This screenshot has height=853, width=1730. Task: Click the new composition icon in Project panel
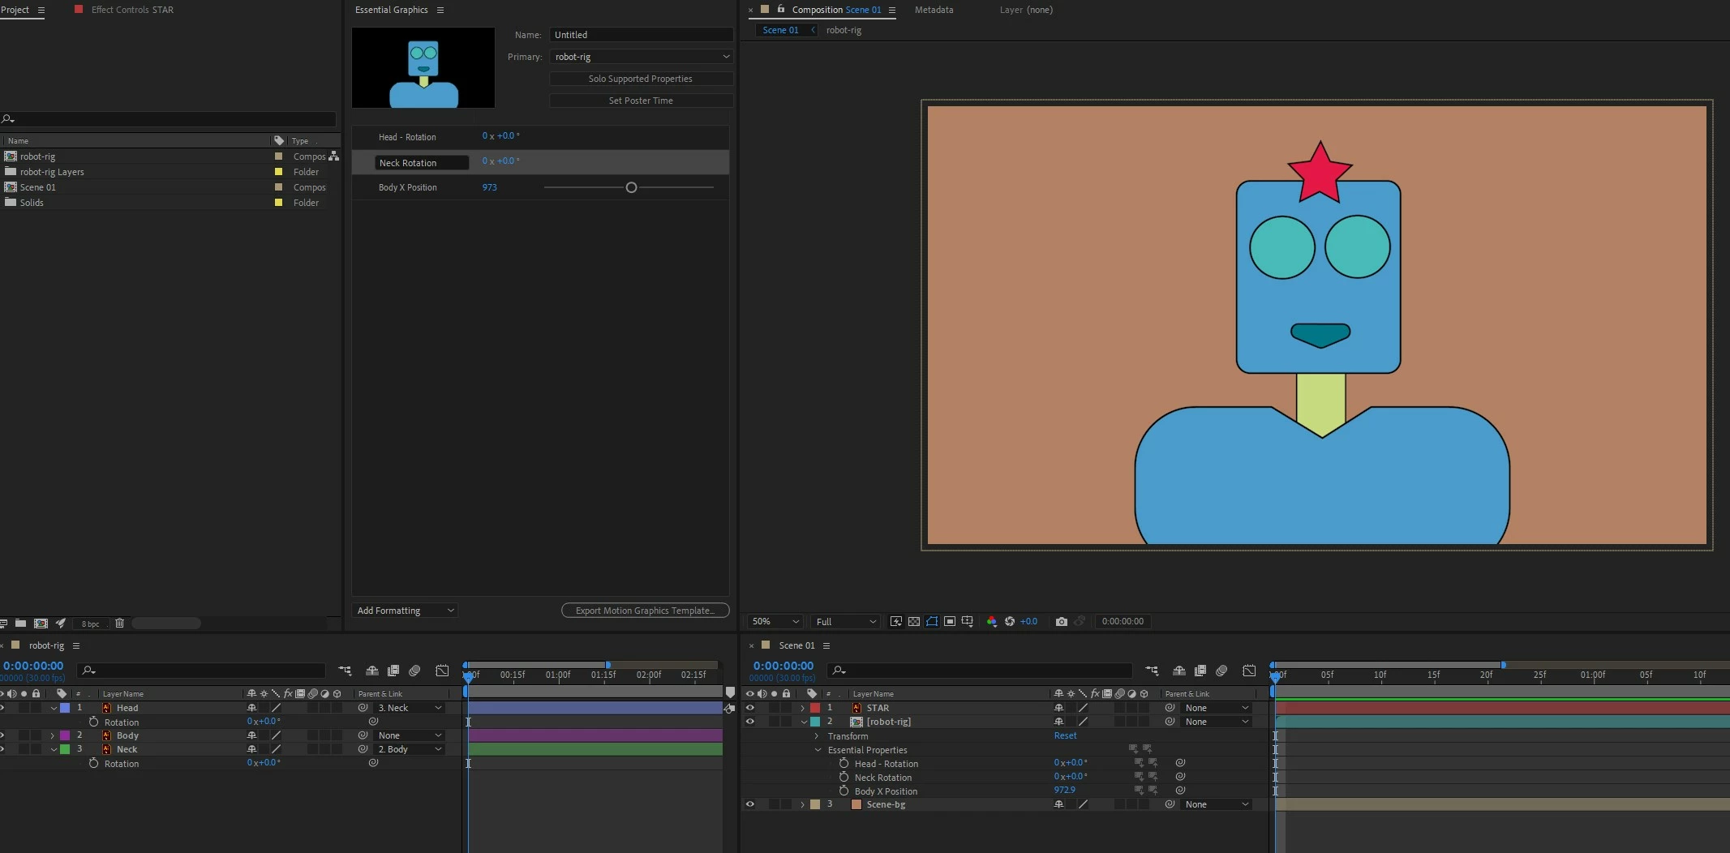pos(41,623)
